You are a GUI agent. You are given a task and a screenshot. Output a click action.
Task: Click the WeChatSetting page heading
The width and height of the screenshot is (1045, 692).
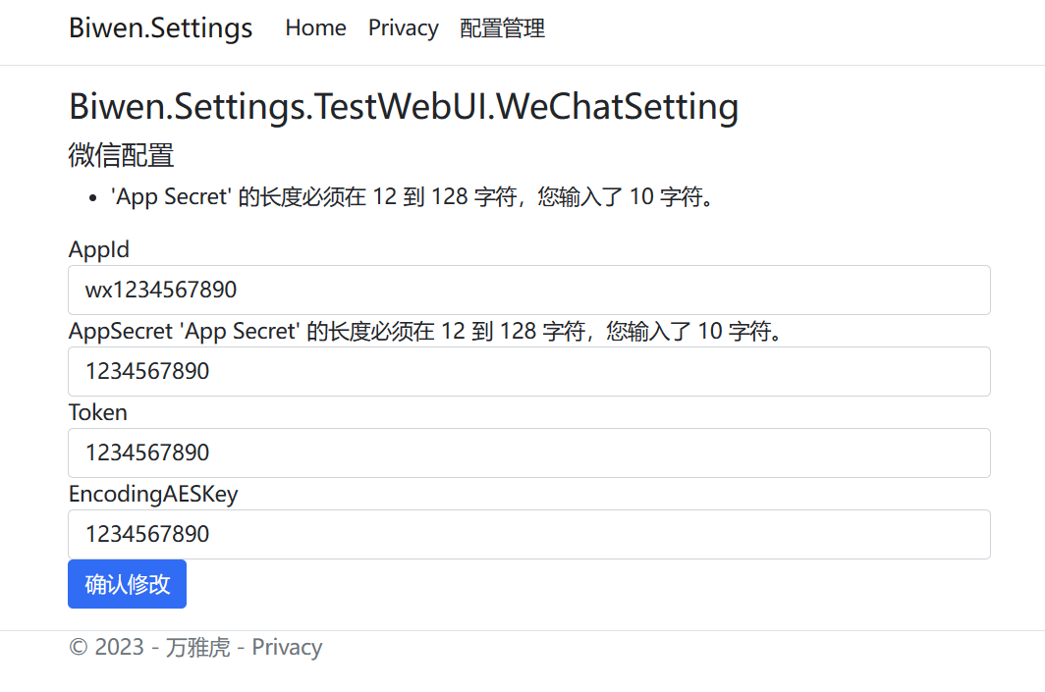click(x=403, y=106)
